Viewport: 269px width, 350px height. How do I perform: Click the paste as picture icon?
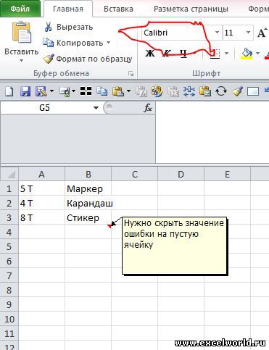click(x=205, y=91)
